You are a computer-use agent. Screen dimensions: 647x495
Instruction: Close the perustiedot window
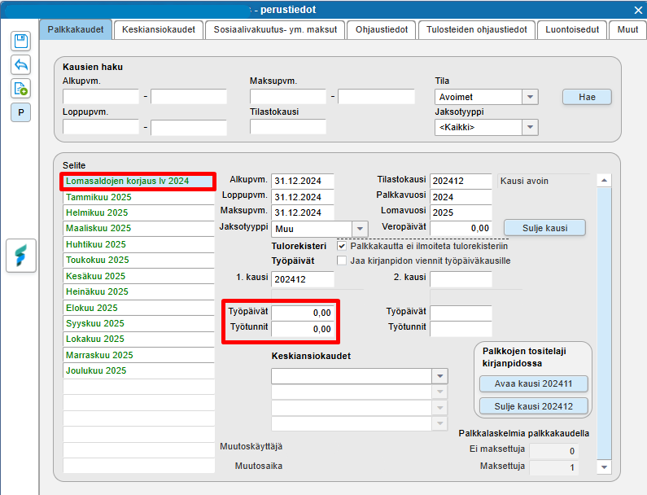point(638,10)
